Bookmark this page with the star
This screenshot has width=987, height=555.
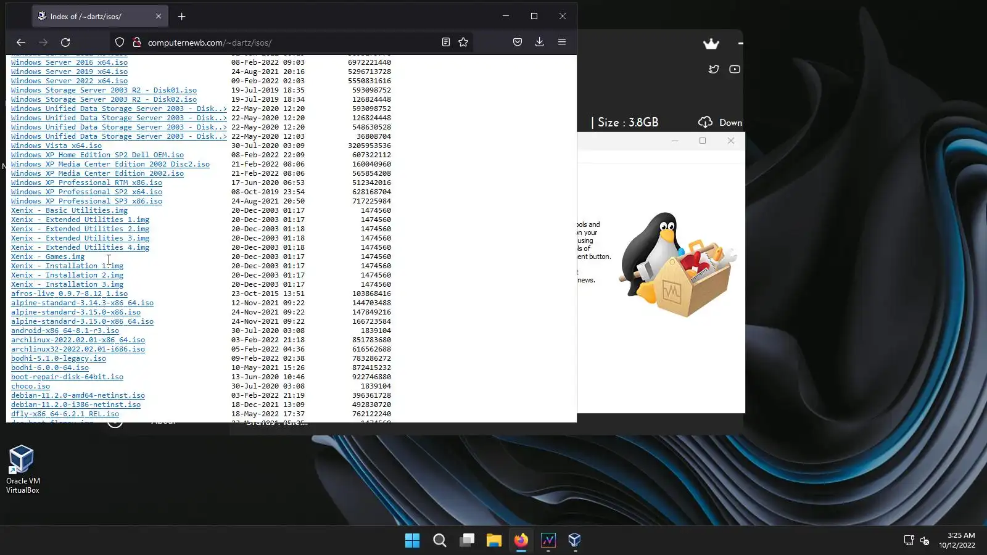pos(463,42)
